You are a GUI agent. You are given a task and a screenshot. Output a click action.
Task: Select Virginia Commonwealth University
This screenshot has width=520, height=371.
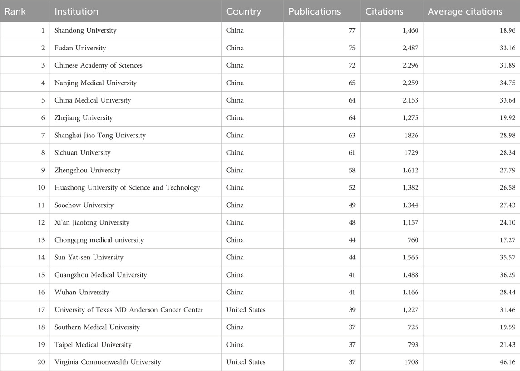pyautogui.click(x=108, y=362)
